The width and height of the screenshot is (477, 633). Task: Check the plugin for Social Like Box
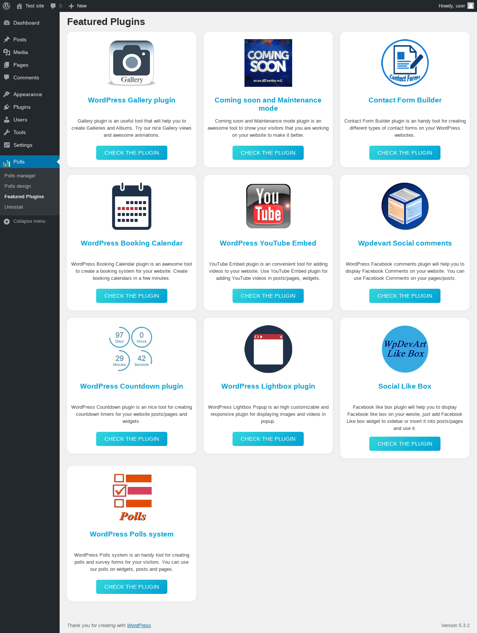point(405,444)
